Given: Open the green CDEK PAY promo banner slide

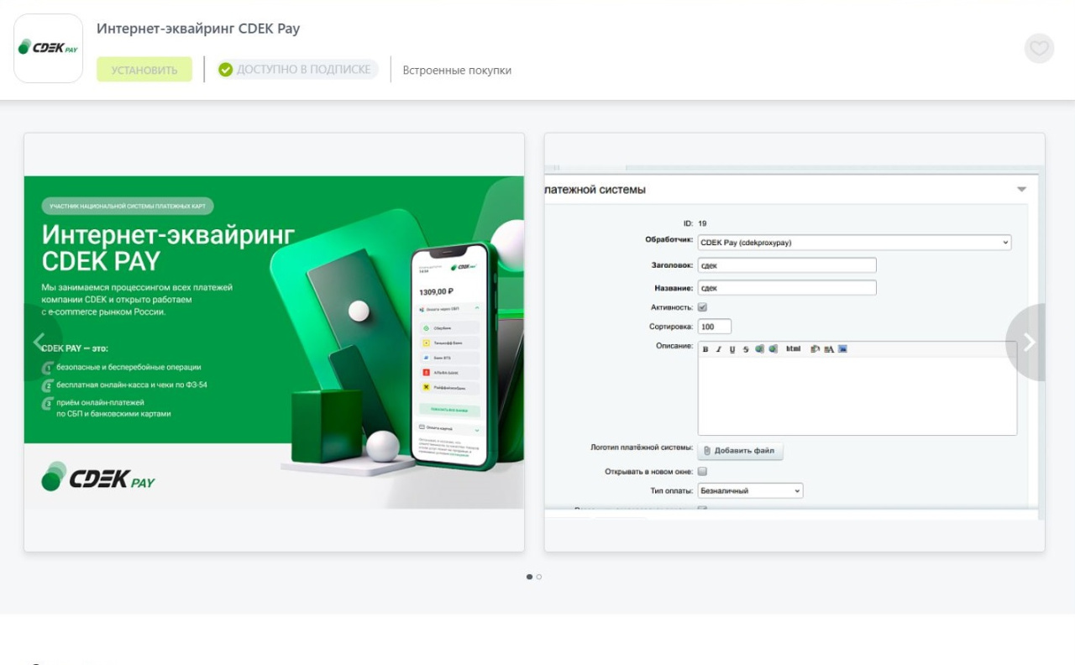Looking at the screenshot, I should pyautogui.click(x=274, y=342).
